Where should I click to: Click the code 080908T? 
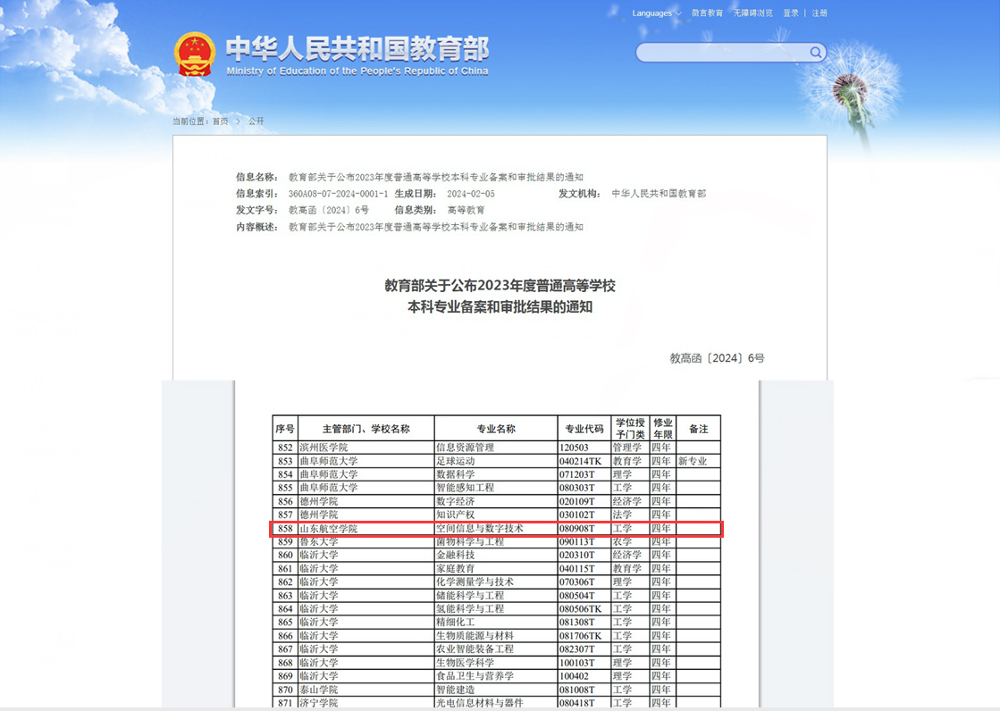pos(577,529)
